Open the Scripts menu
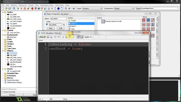 click(x=31, y=5)
